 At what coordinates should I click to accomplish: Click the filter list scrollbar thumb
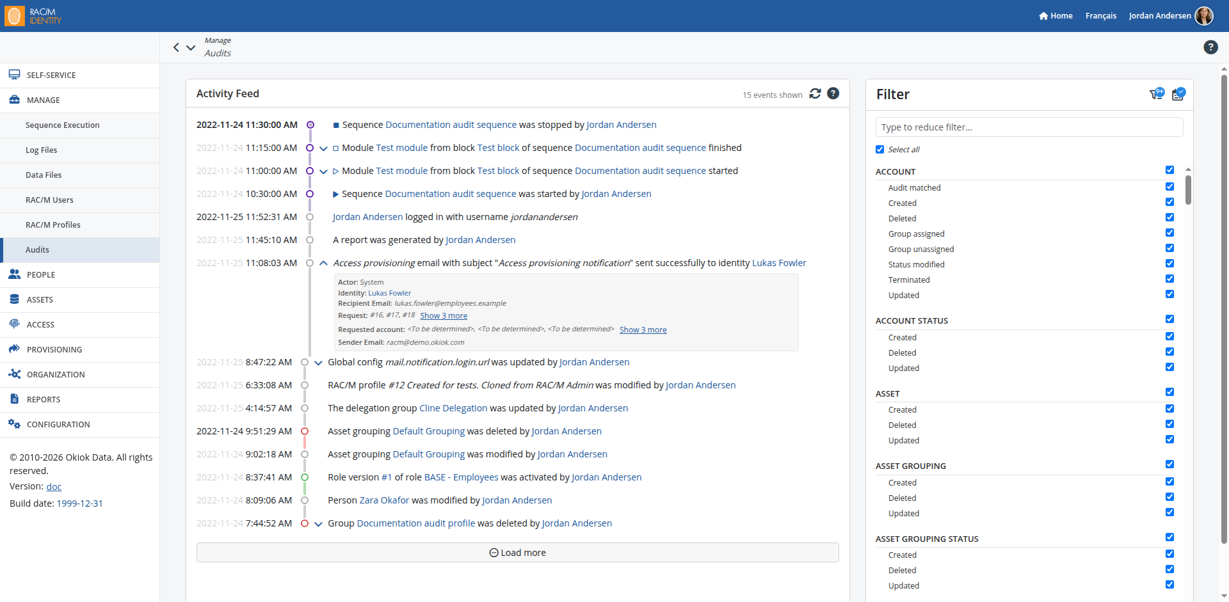[1188, 189]
